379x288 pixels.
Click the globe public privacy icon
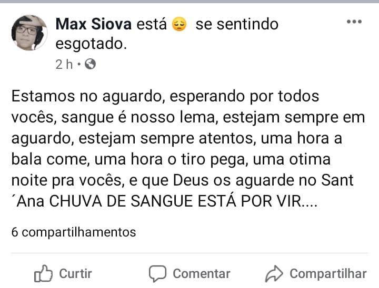[x=90, y=64]
